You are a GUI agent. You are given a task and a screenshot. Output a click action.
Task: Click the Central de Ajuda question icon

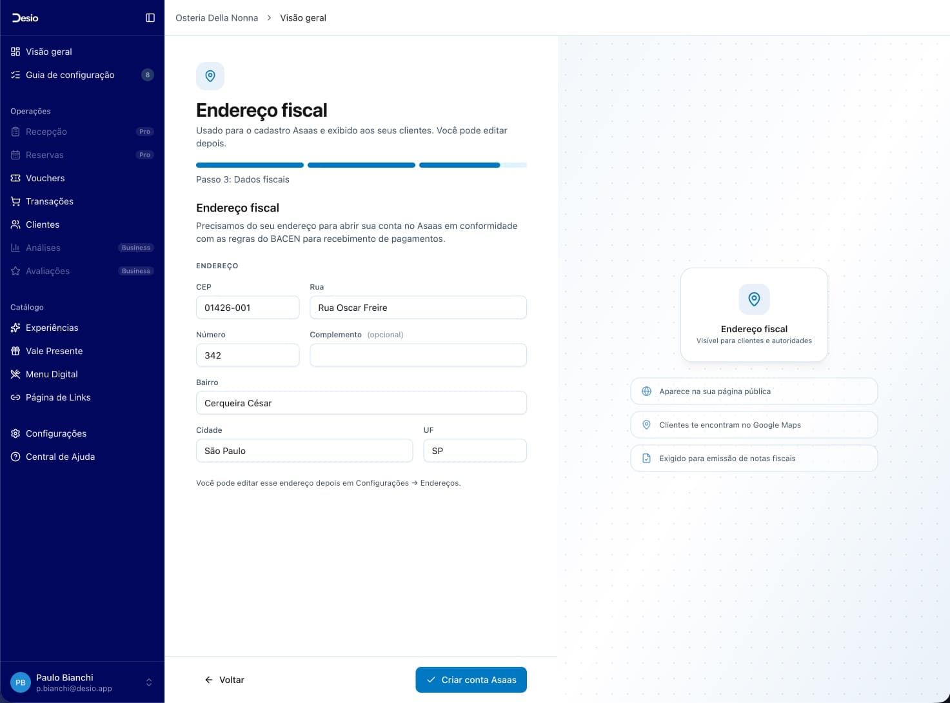click(x=15, y=457)
